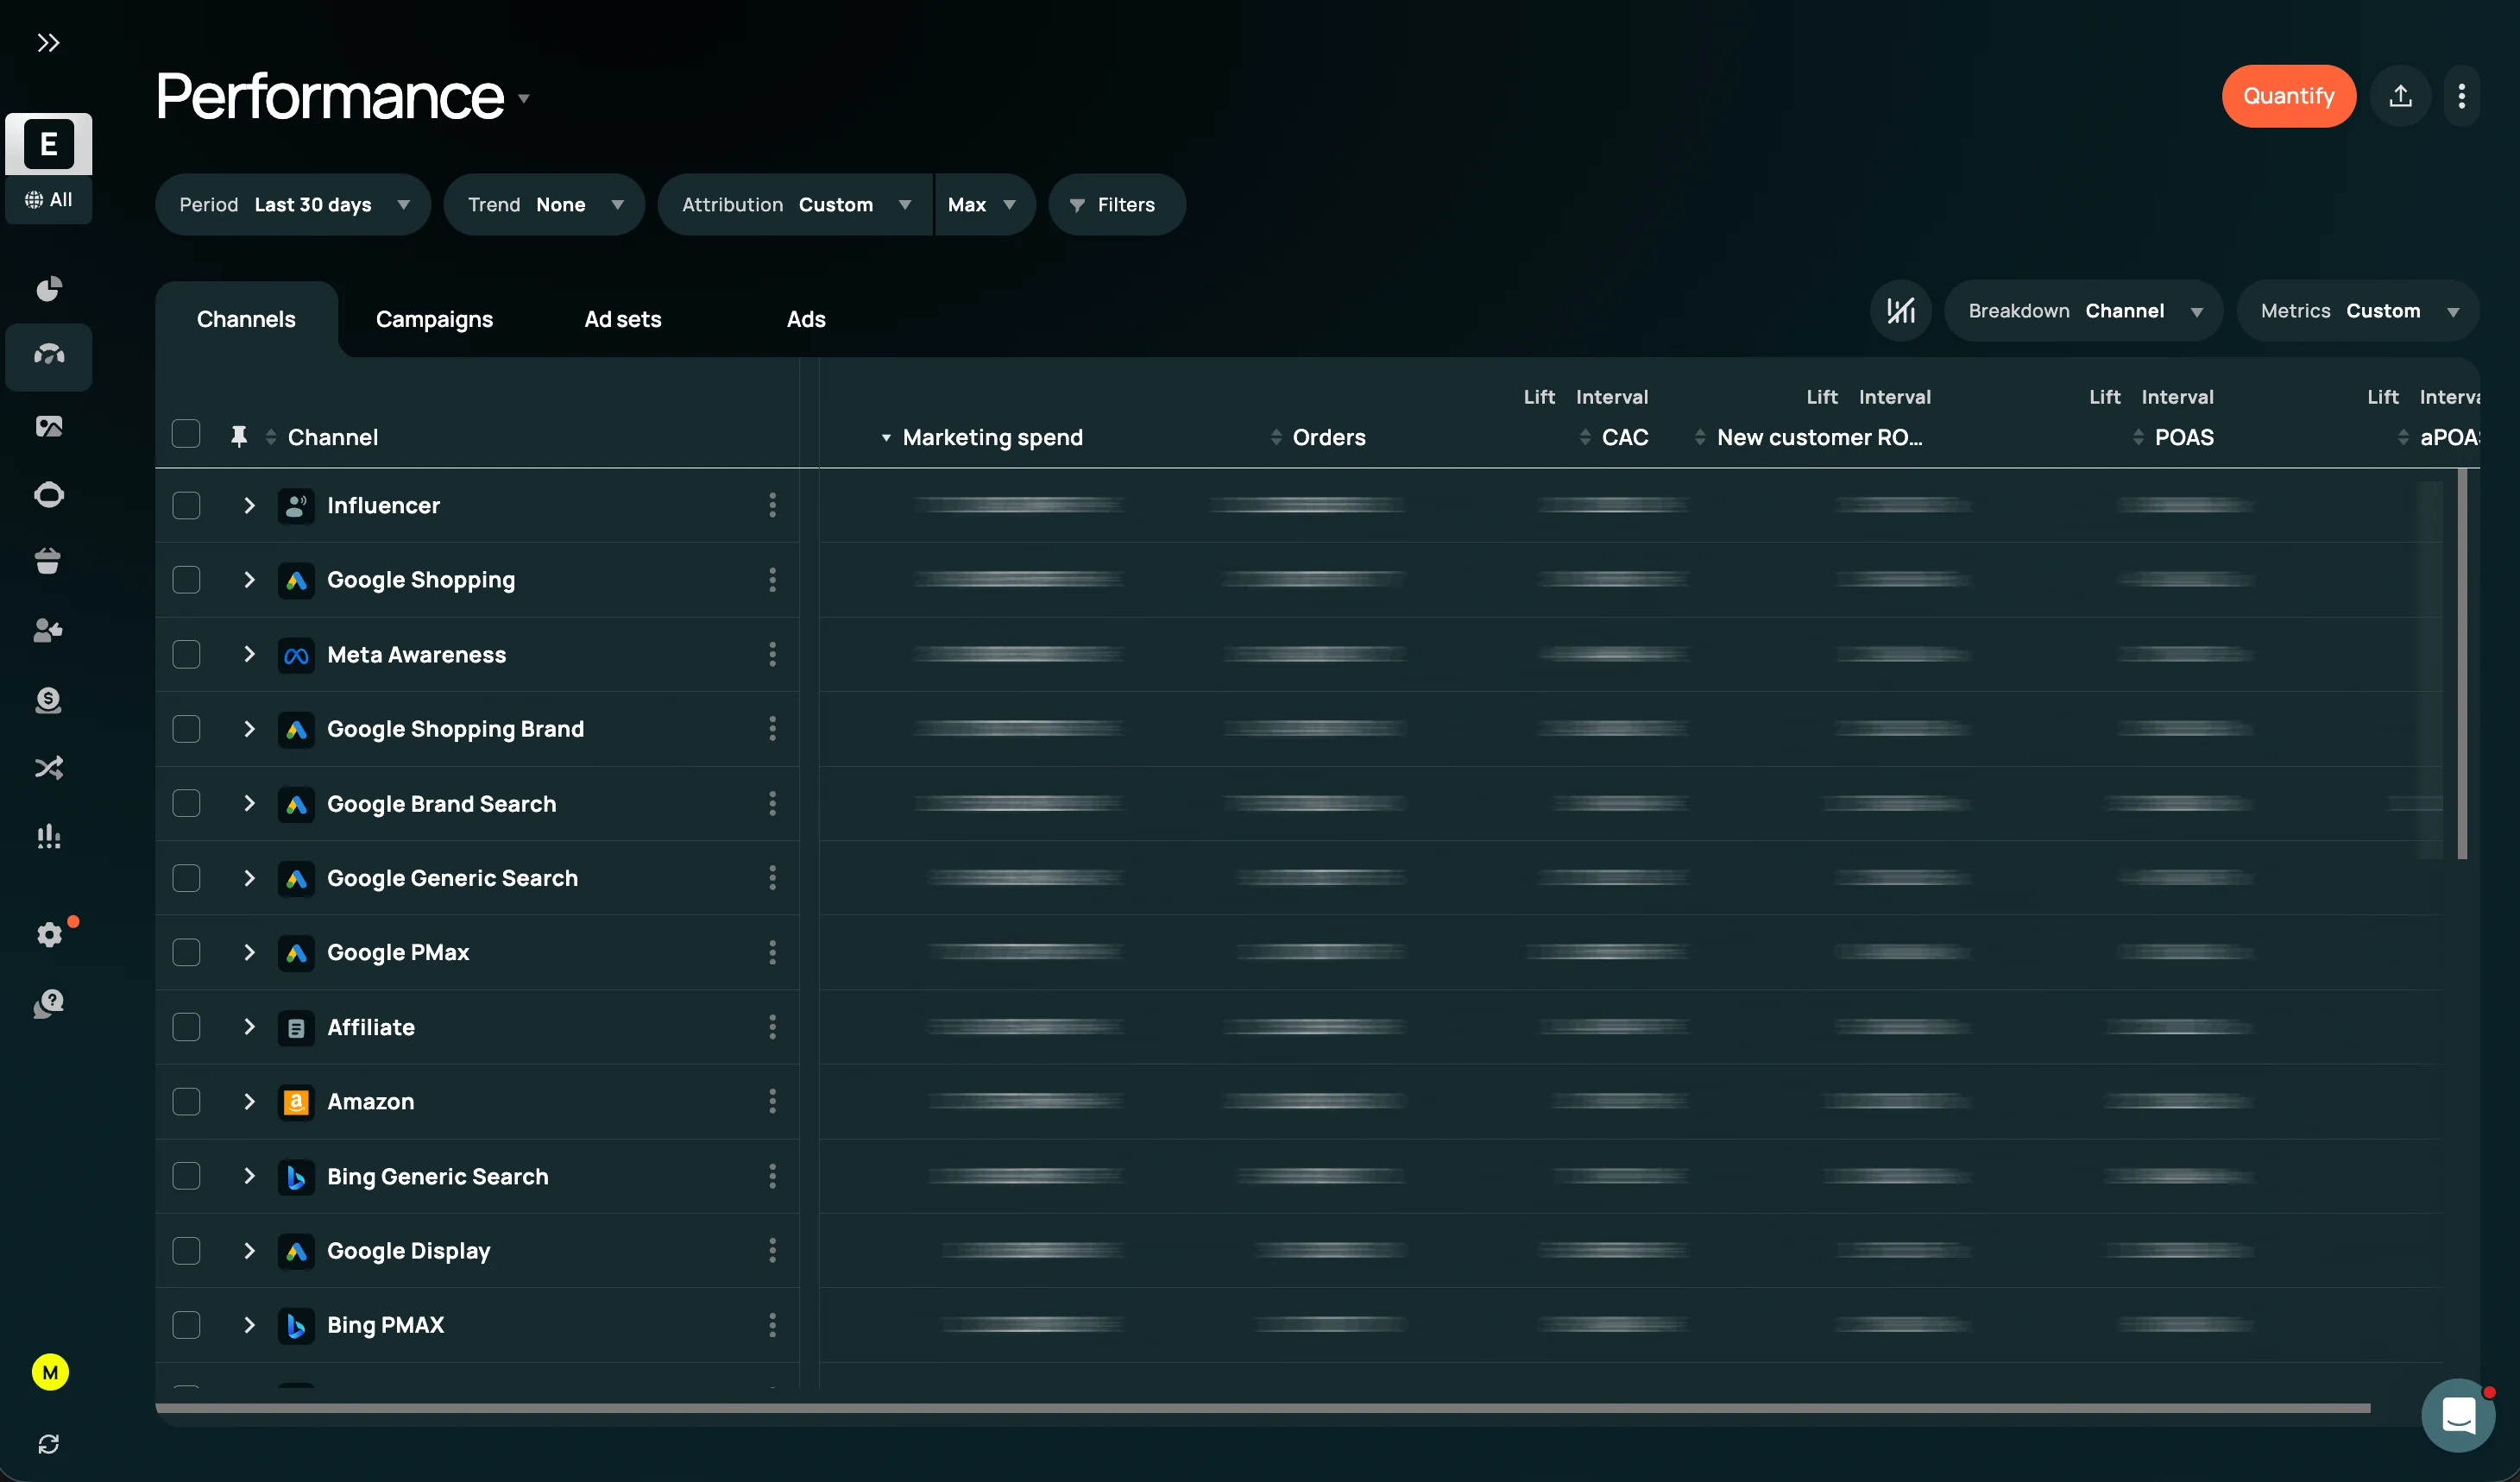Image resolution: width=2520 pixels, height=1482 pixels.
Task: Toggle the chart view icon beside Breakdown
Action: [1900, 311]
